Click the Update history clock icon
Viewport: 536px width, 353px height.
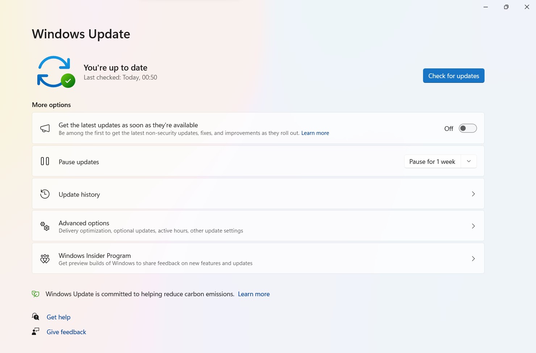tap(45, 194)
